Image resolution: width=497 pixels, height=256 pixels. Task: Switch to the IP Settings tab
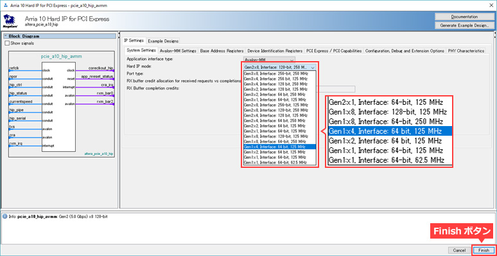[x=134, y=41]
